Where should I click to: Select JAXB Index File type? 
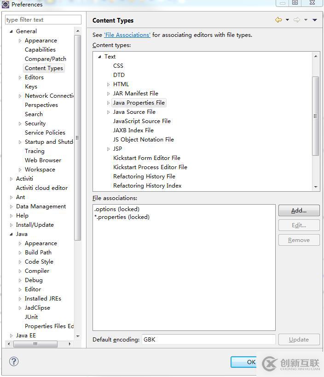[133, 130]
